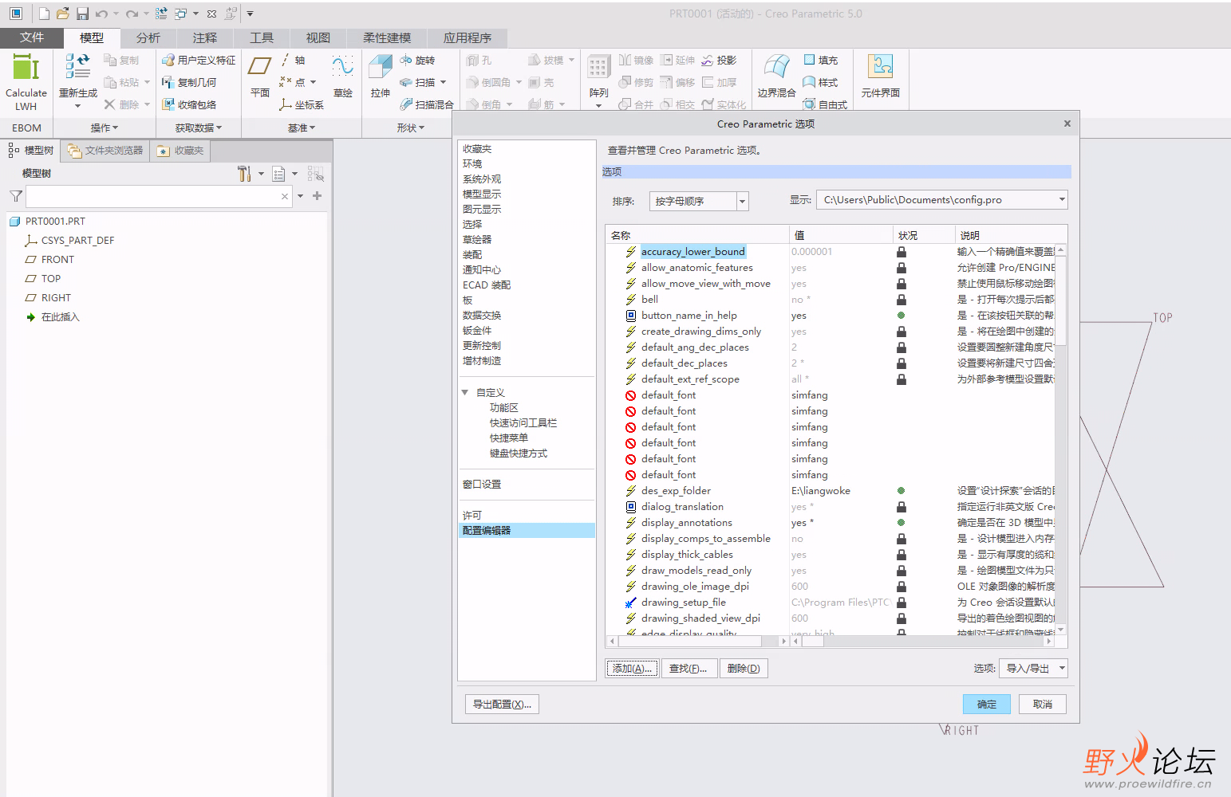This screenshot has height=797, width=1231.
Task: Click the 删除(D) button
Action: point(744,668)
